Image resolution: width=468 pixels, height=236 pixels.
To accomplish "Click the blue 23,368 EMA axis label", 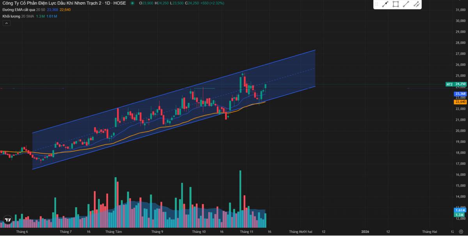I will (x=460, y=94).
